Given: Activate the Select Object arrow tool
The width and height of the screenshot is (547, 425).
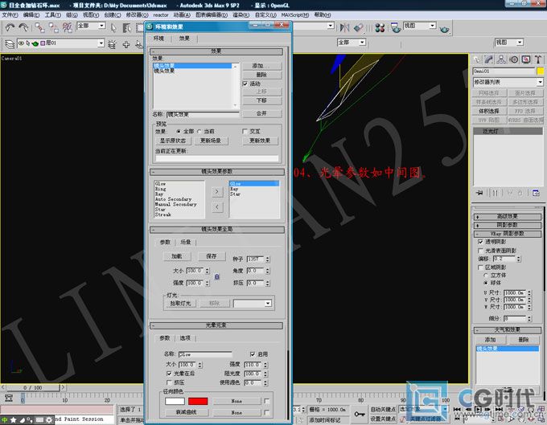Looking at the screenshot, I should 113,27.
